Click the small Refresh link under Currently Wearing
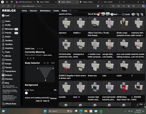Viewport: 146px width, 114px height. 45,55
